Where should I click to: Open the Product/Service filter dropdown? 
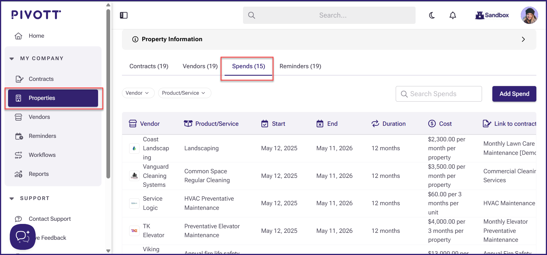point(184,93)
